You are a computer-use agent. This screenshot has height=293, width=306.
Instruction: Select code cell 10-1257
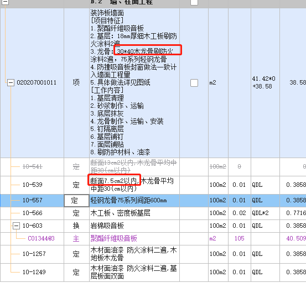(x=34, y=254)
